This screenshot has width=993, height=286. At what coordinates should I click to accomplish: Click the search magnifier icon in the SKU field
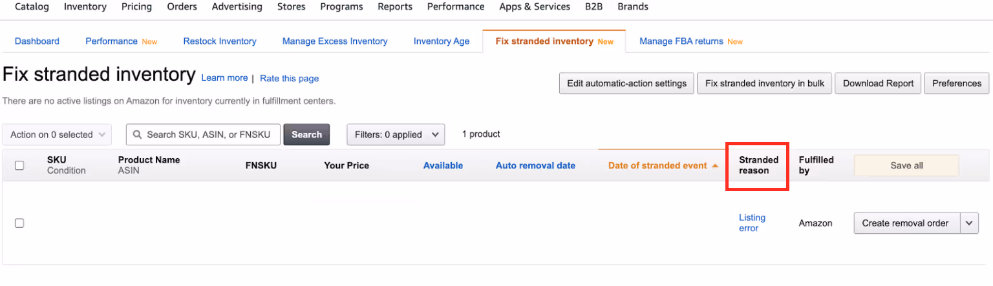click(x=137, y=135)
